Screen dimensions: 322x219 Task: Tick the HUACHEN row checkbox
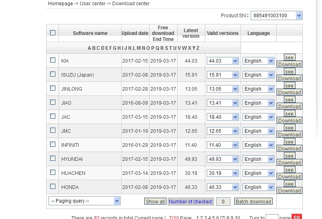53,172
